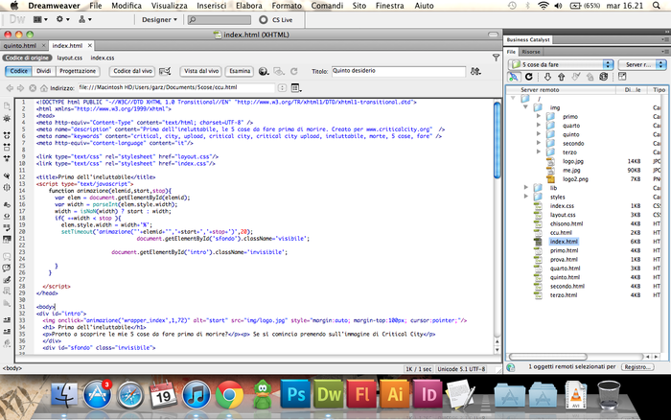Toggle Codice dal vivo

pyautogui.click(x=132, y=71)
